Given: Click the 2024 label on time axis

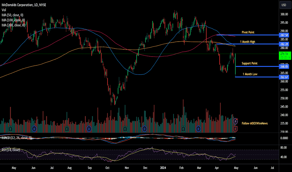Looking at the screenshot, I should [163, 168].
